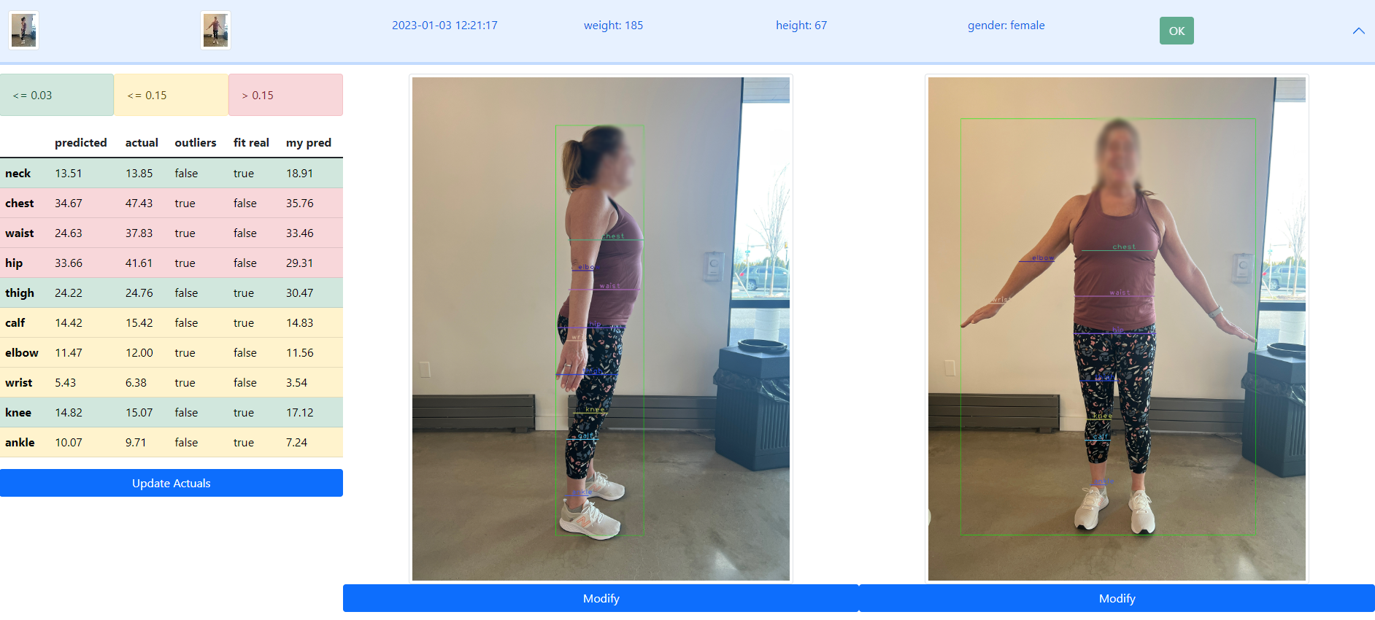
Task: Click the chest actual value 47.43
Action: point(139,204)
